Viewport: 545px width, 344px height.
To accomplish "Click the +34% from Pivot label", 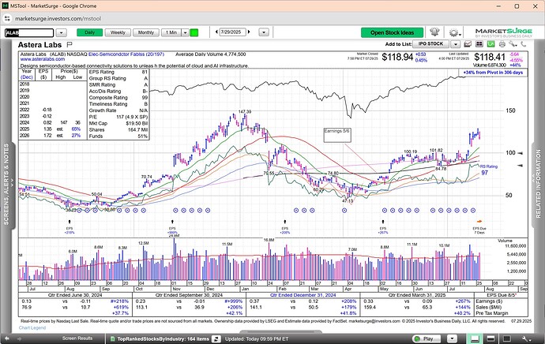I will pyautogui.click(x=493, y=73).
